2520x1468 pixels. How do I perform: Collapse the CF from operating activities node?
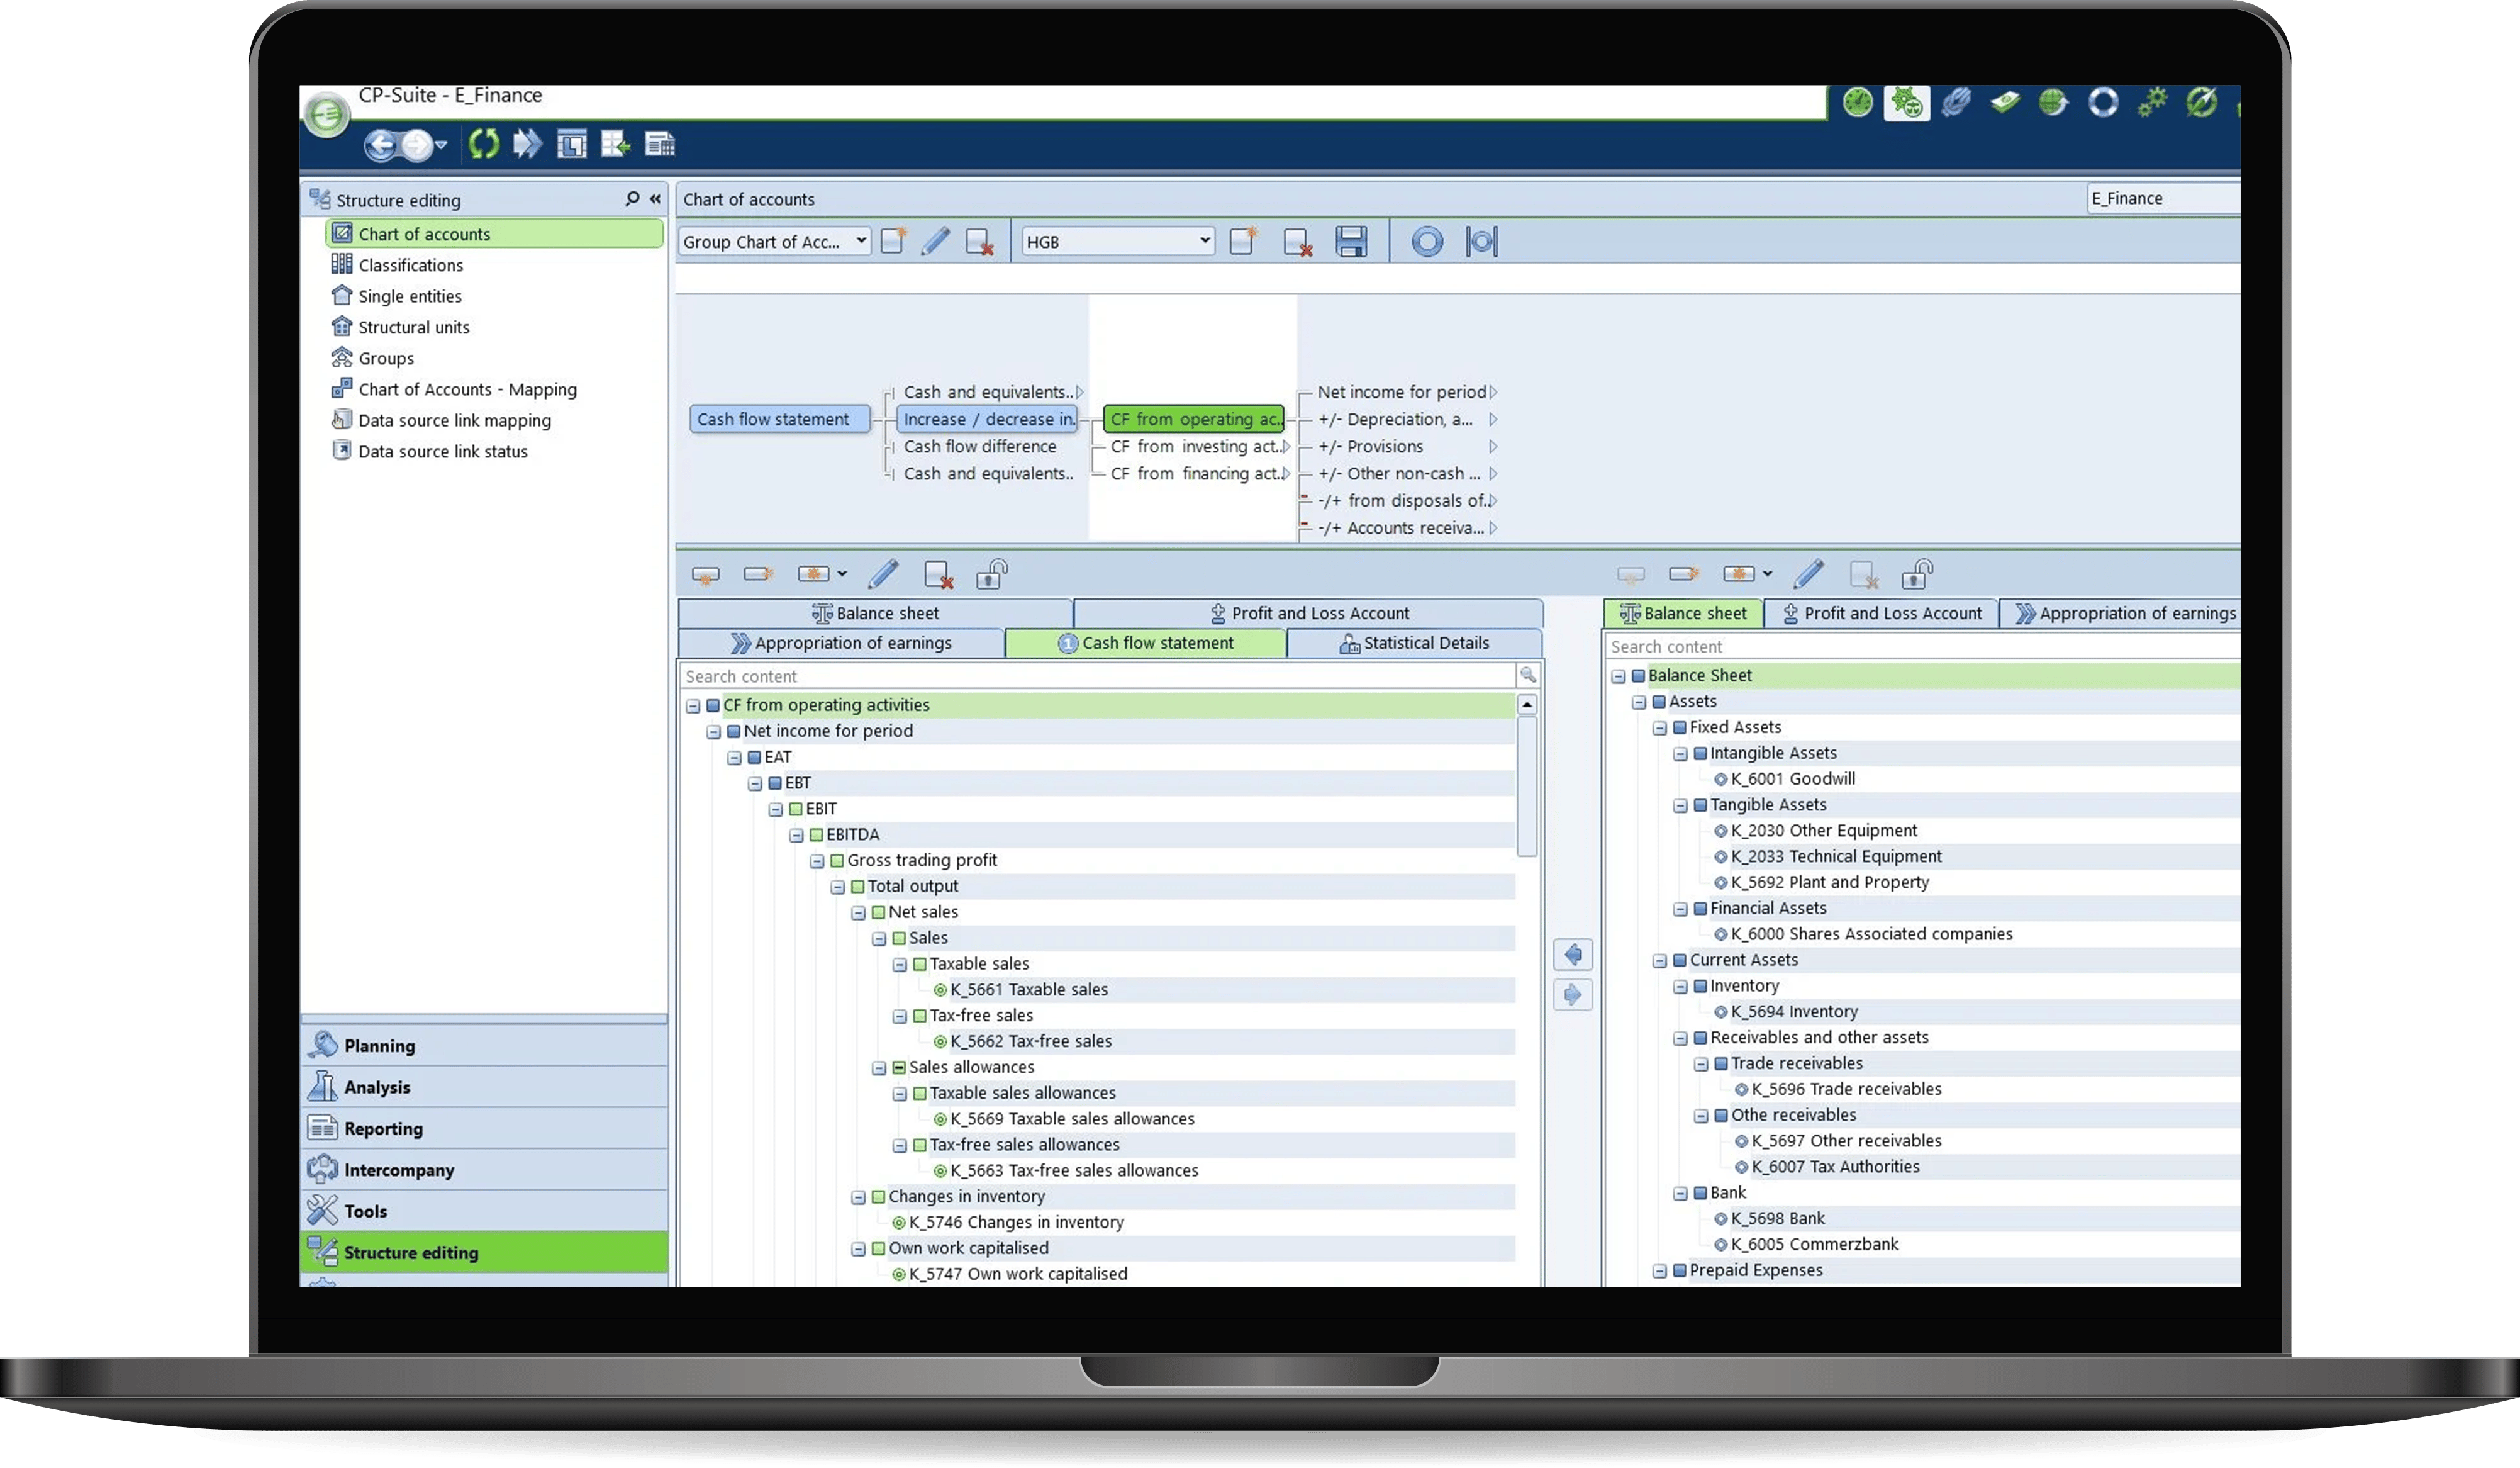point(692,706)
